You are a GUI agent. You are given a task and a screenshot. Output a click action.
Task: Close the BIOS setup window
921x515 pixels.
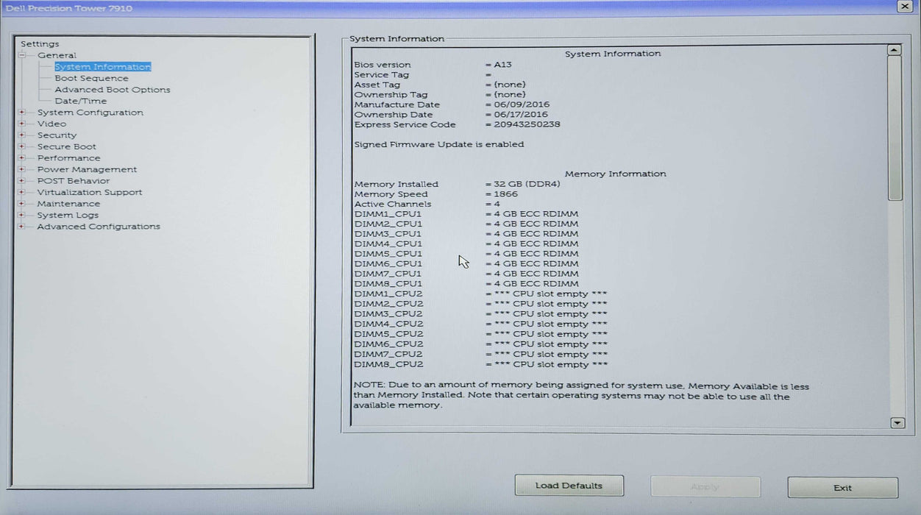[905, 6]
